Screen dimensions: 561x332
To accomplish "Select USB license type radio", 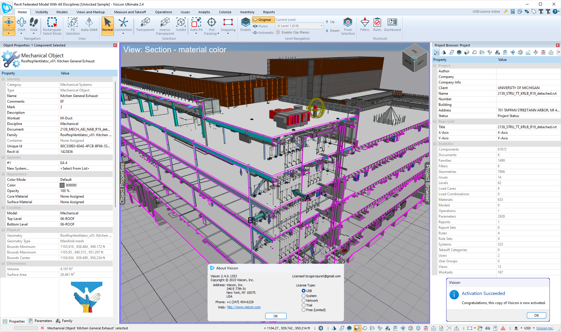I will [303, 291].
